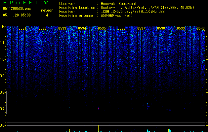
Task: Select the filename 0511200530.png
Action: [x=17, y=9]
